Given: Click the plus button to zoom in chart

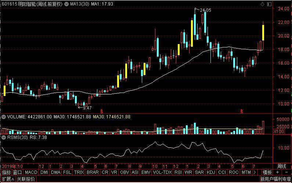Looking at the screenshot, I should coord(277,172).
